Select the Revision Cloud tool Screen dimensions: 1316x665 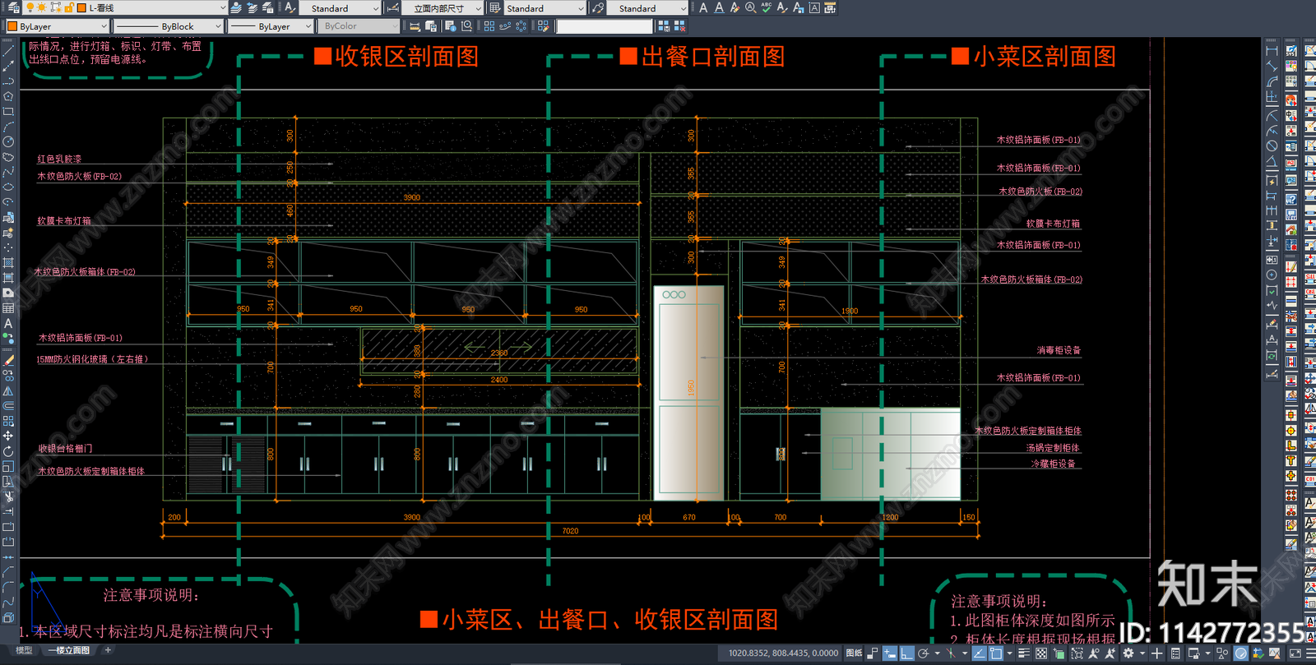(x=8, y=157)
